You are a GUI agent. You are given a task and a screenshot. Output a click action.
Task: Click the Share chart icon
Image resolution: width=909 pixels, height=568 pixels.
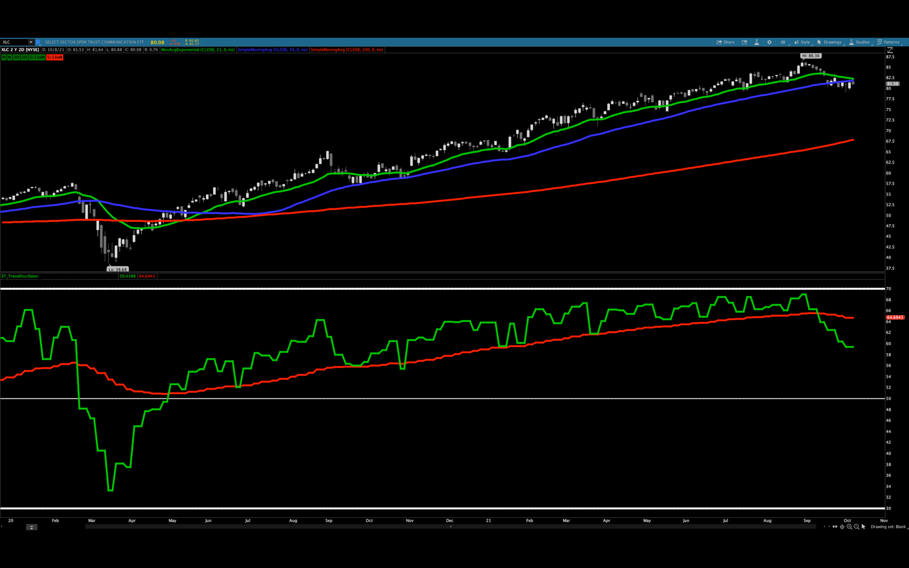[725, 42]
